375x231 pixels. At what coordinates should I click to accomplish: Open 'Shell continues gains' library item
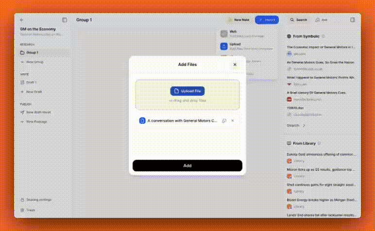pos(321,185)
